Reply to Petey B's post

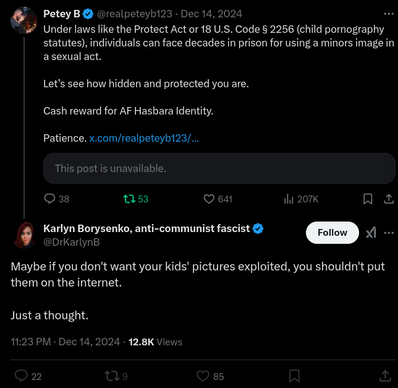[50, 199]
